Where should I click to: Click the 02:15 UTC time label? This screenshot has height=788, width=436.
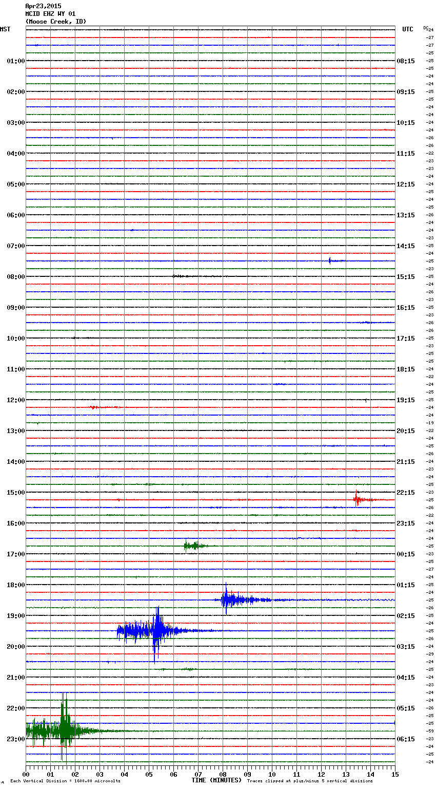pyautogui.click(x=406, y=616)
